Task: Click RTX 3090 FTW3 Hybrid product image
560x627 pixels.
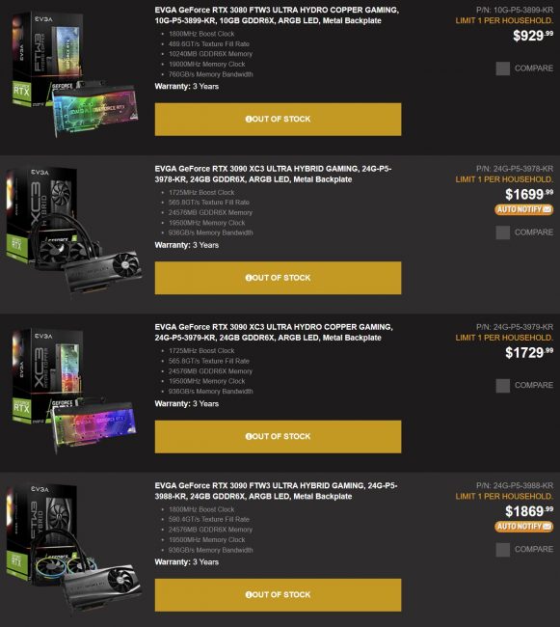Action: point(74,549)
